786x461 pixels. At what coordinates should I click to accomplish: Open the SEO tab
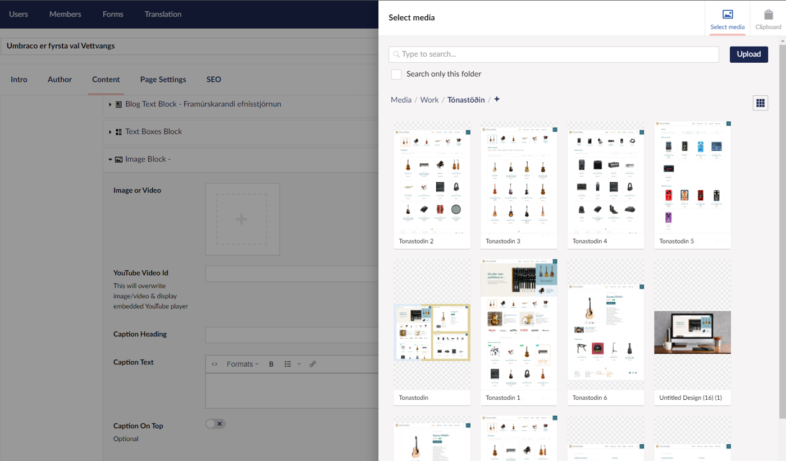tap(213, 80)
